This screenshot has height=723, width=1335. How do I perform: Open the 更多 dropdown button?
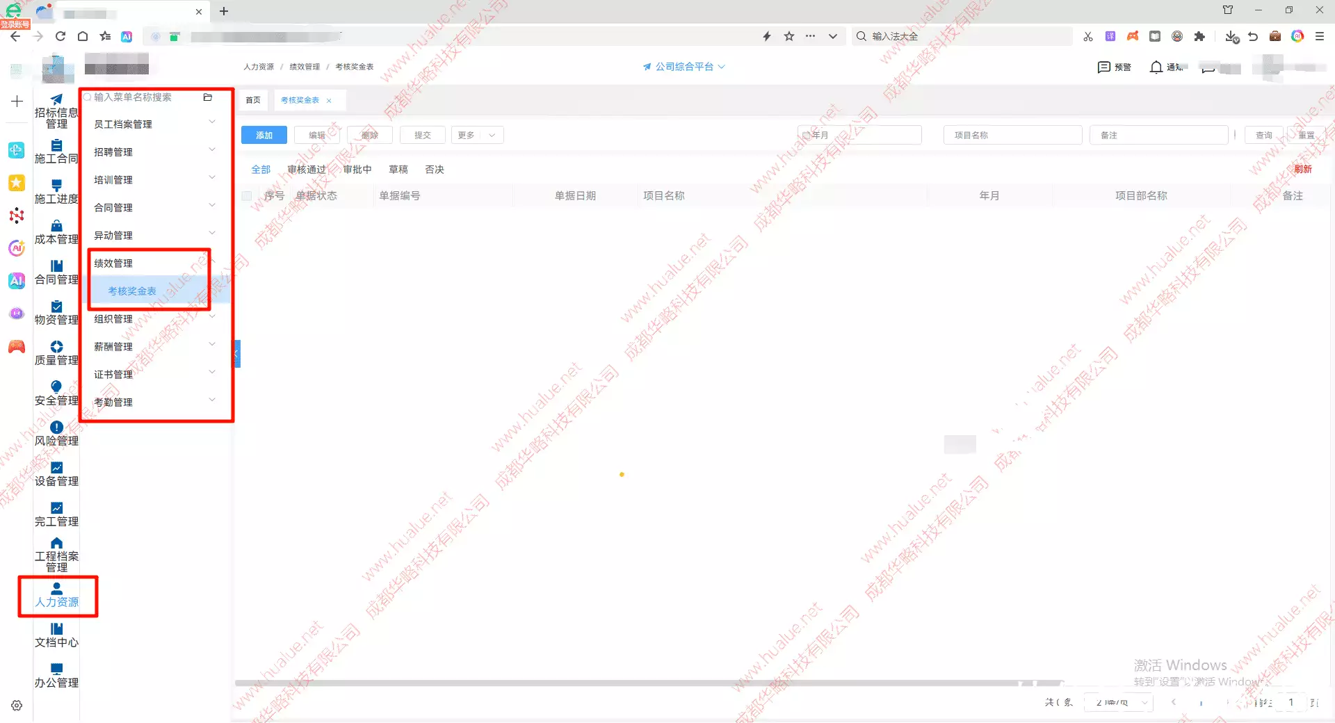[x=477, y=135]
